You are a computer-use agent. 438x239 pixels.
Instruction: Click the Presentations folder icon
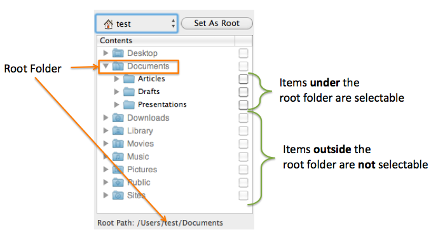point(129,104)
